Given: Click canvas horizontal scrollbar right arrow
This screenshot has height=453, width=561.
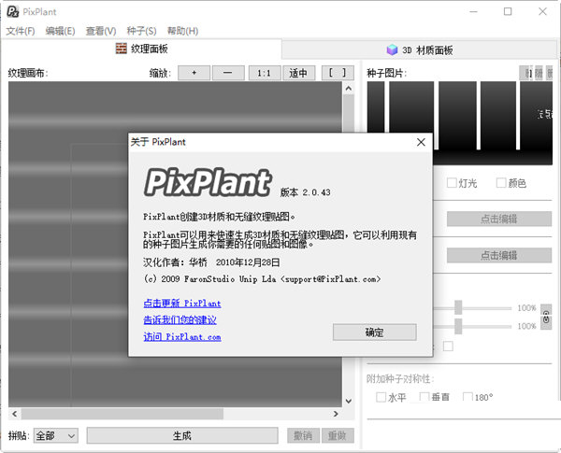Looking at the screenshot, I should (336, 414).
